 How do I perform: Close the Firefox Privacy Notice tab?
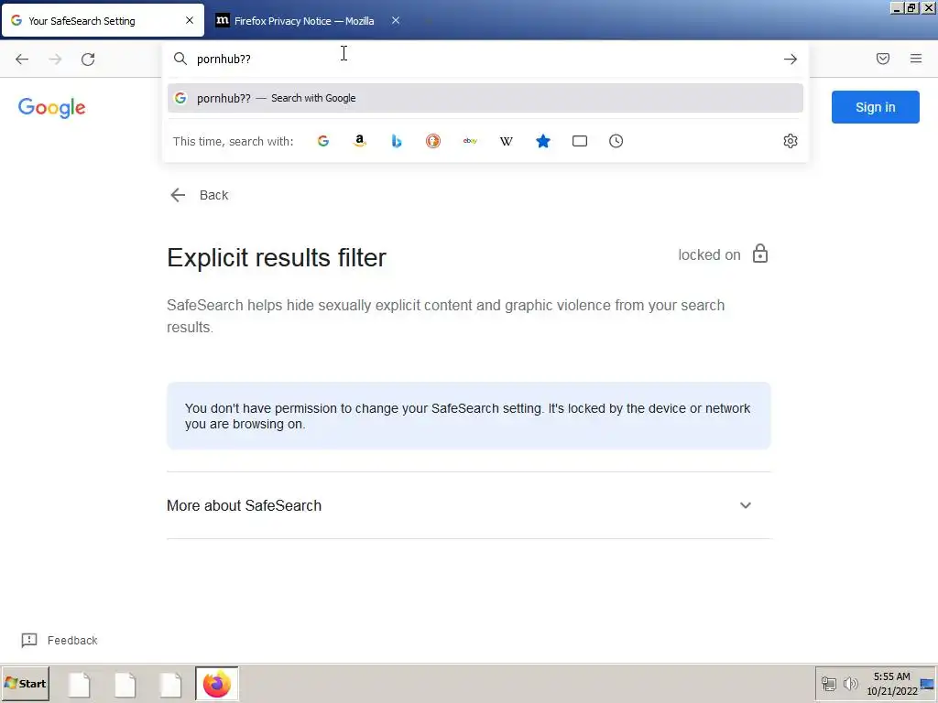click(x=396, y=20)
